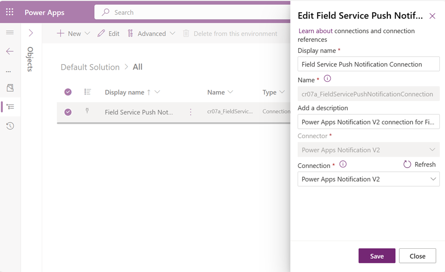
Task: Open the Learn about link
Action: (x=315, y=31)
